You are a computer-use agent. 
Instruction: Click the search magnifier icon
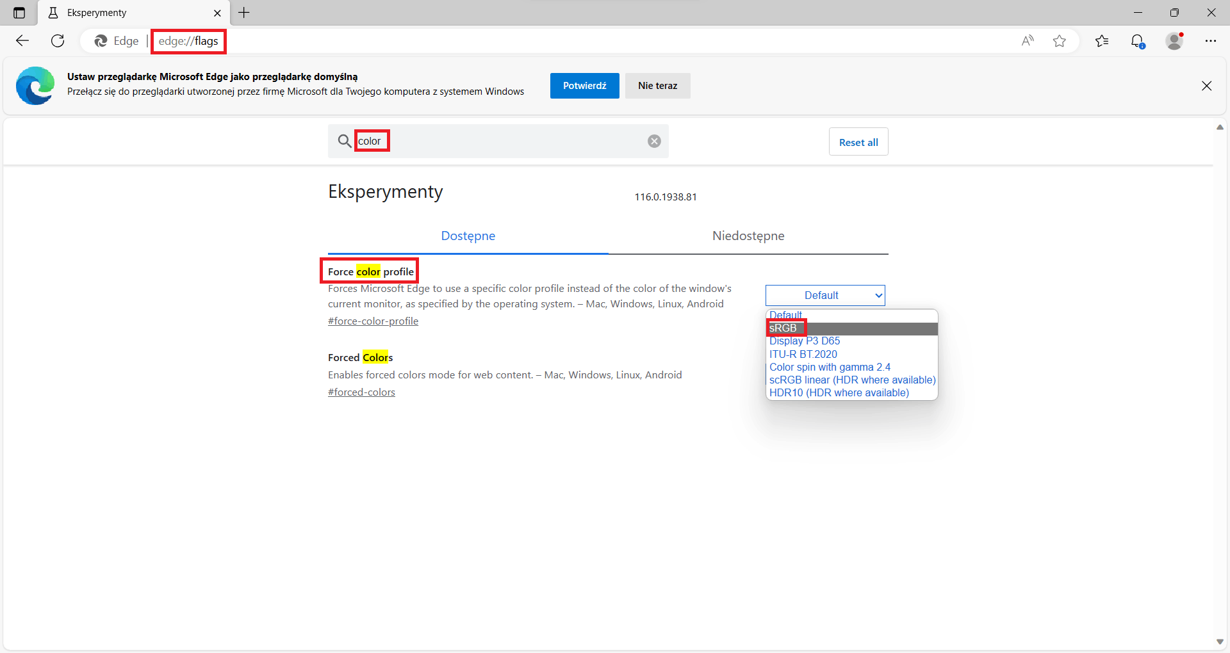(345, 141)
